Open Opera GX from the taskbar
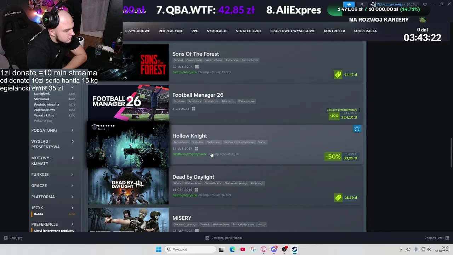 pos(263,249)
